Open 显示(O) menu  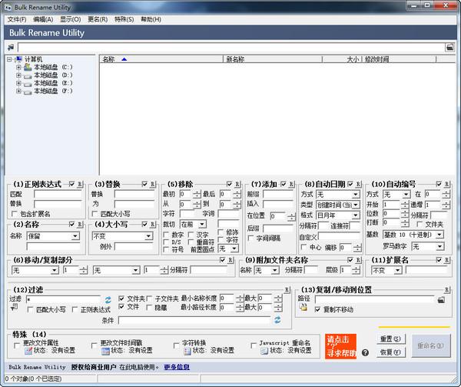click(x=71, y=19)
